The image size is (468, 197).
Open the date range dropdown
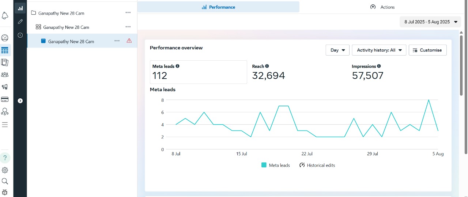pos(430,22)
